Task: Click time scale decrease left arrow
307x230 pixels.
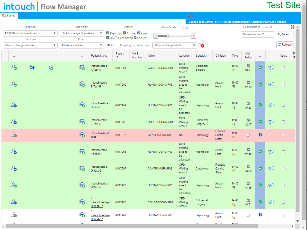Action: pyautogui.click(x=156, y=36)
